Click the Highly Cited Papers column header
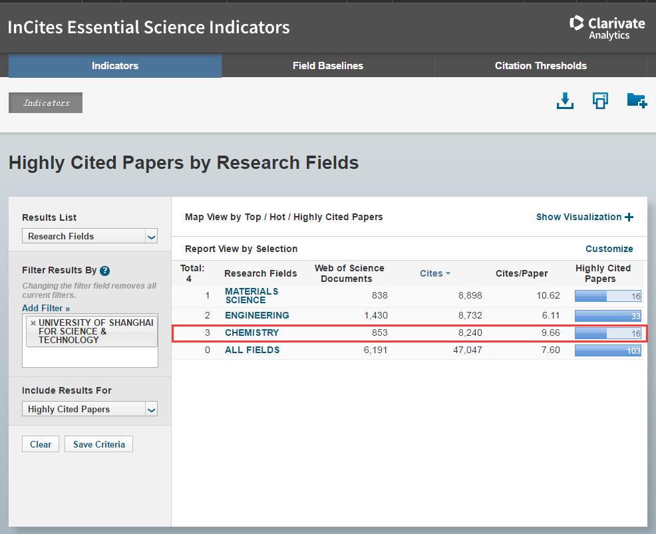This screenshot has height=534, width=656. 603,273
